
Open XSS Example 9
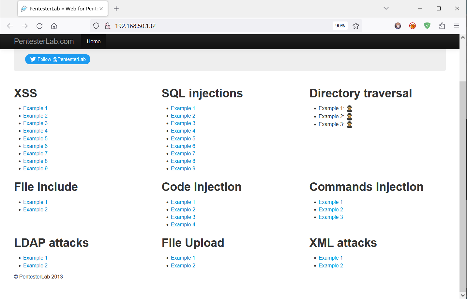pyautogui.click(x=35, y=168)
